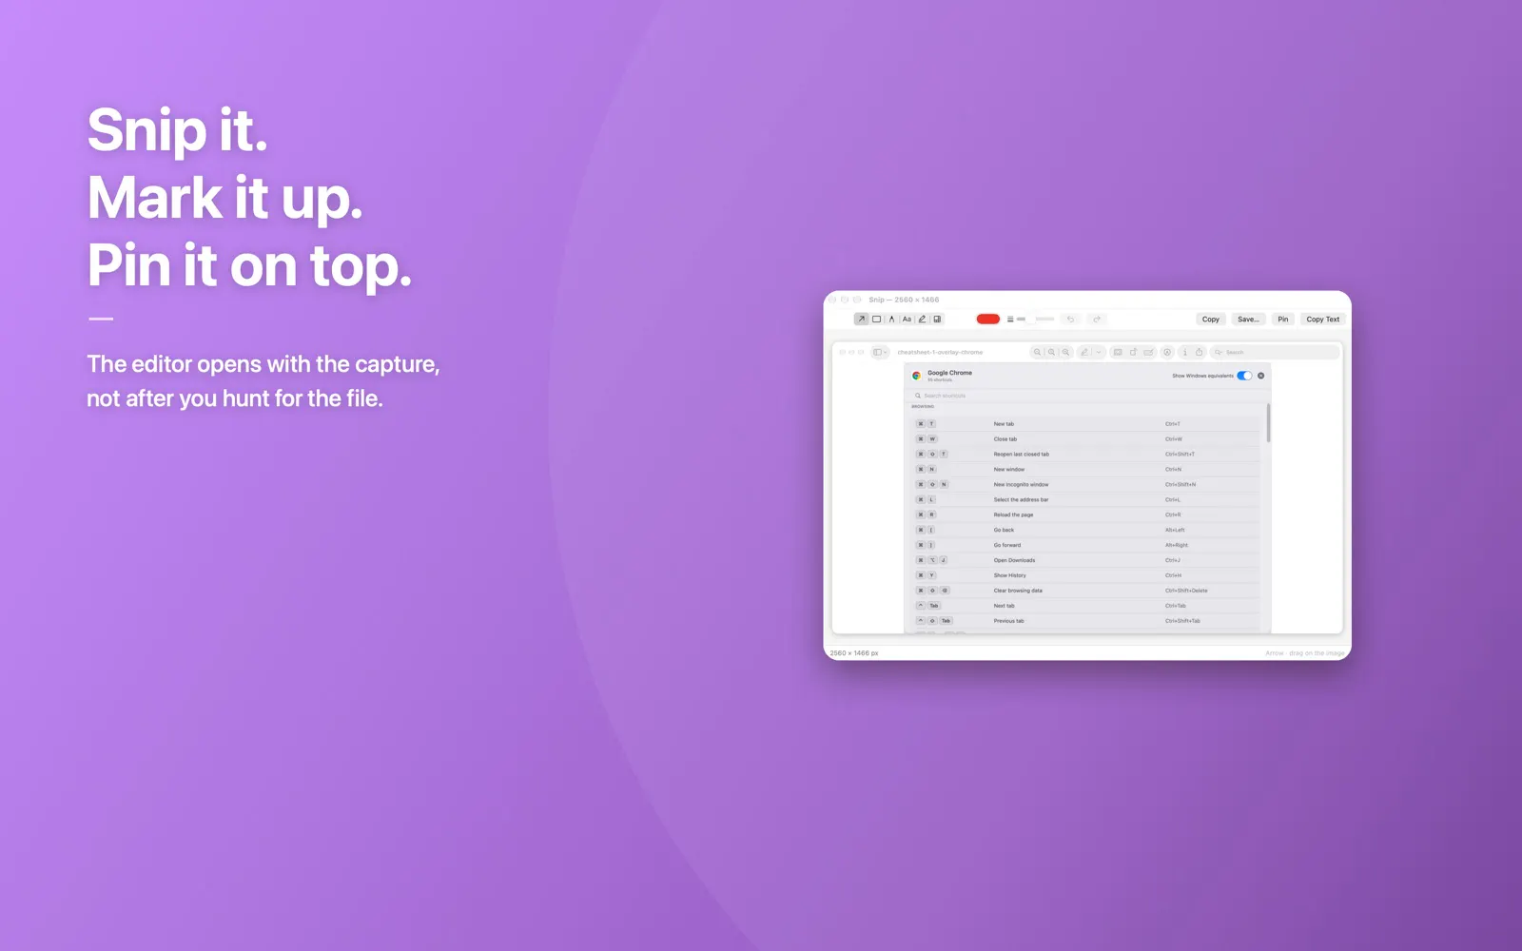
Task: Select the blur/mosaic redact tool
Action: pos(937,319)
